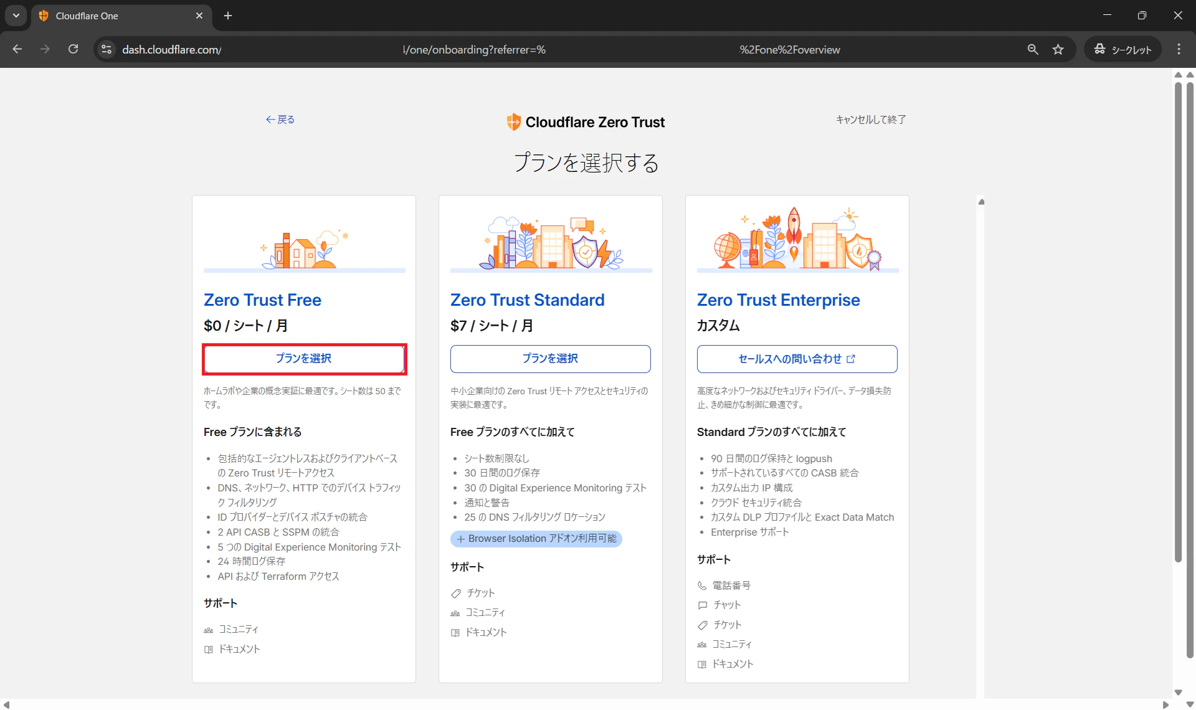Image resolution: width=1196 pixels, height=710 pixels.
Task: Click the Zero Trust Standard heading
Action: [527, 300]
